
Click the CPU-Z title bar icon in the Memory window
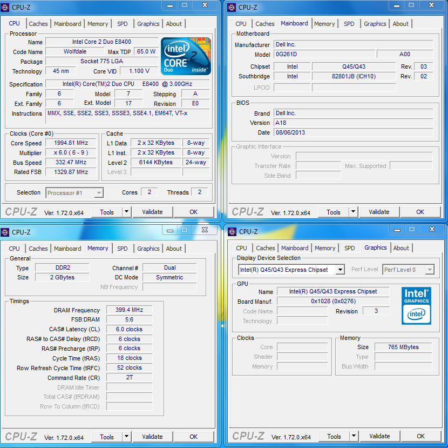click(x=5, y=232)
